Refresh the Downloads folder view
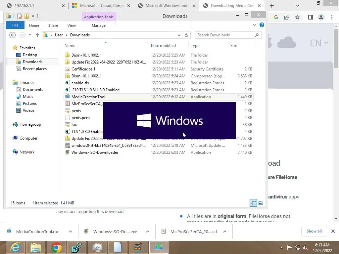Image resolution: width=339 pixels, height=254 pixels. (x=186, y=35)
